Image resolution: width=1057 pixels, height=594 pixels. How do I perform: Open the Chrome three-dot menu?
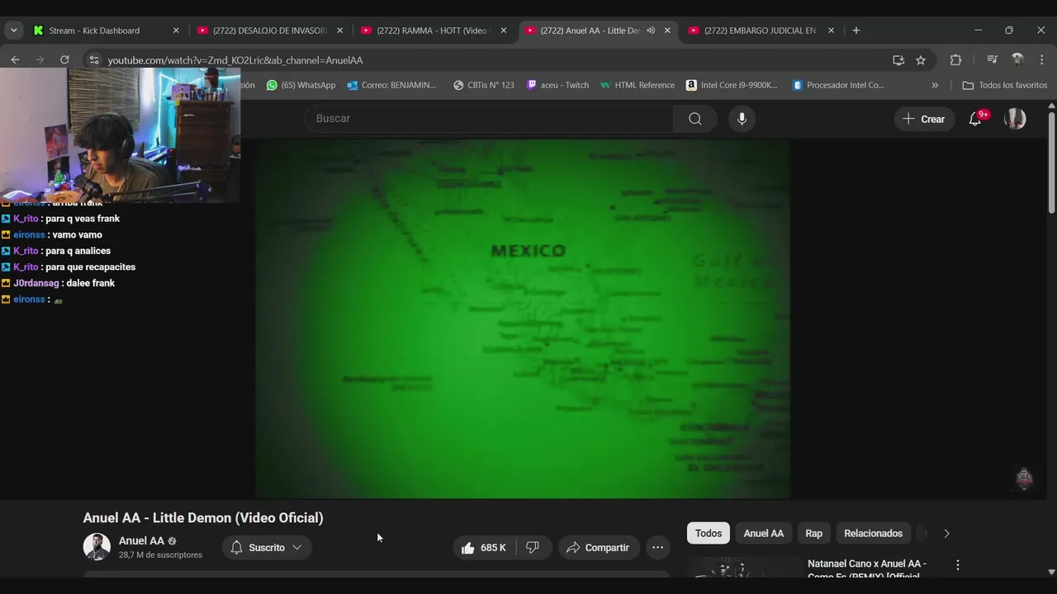click(1042, 60)
